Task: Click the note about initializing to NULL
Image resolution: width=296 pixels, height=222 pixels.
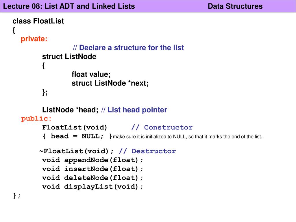Action: click(187, 136)
